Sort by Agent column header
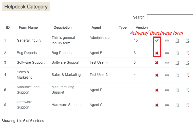The height and width of the screenshot is (124, 195). tap(96, 27)
